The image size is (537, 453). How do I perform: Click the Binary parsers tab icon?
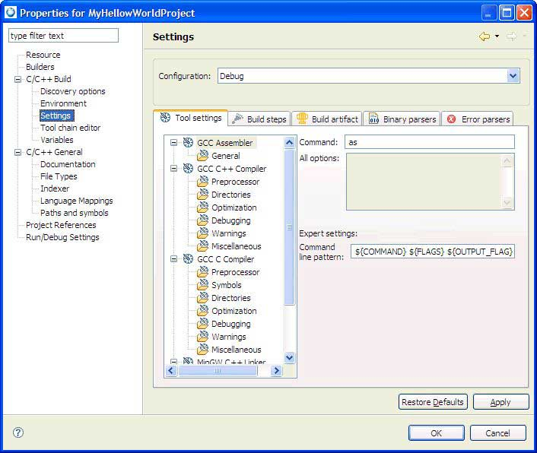373,119
